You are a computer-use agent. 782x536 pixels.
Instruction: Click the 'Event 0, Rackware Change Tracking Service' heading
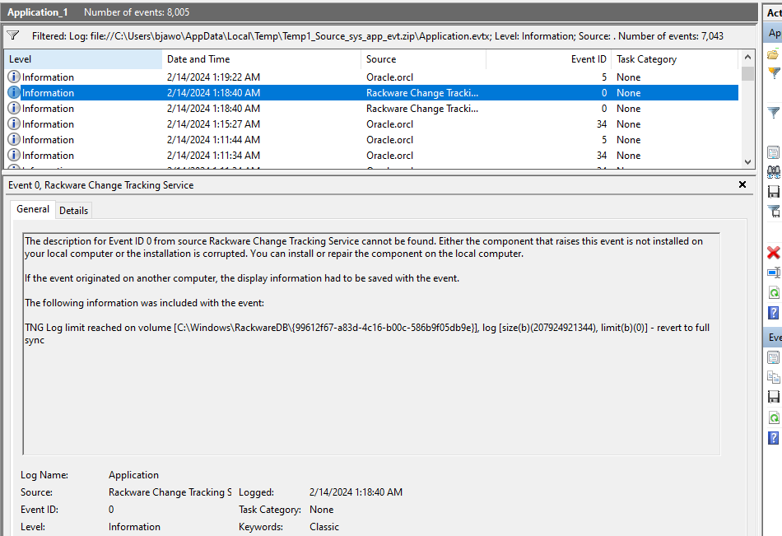(x=100, y=185)
